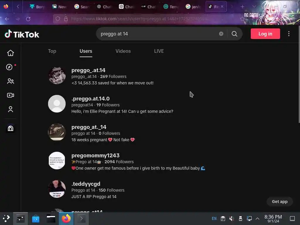Click the dark window taskbar icon

coord(51,219)
